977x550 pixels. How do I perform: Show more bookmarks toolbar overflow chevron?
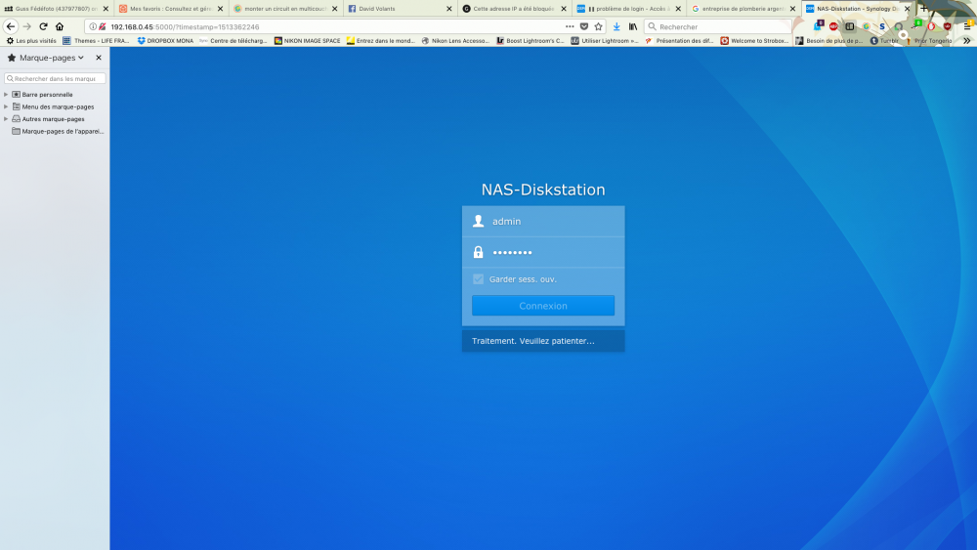pos(966,40)
